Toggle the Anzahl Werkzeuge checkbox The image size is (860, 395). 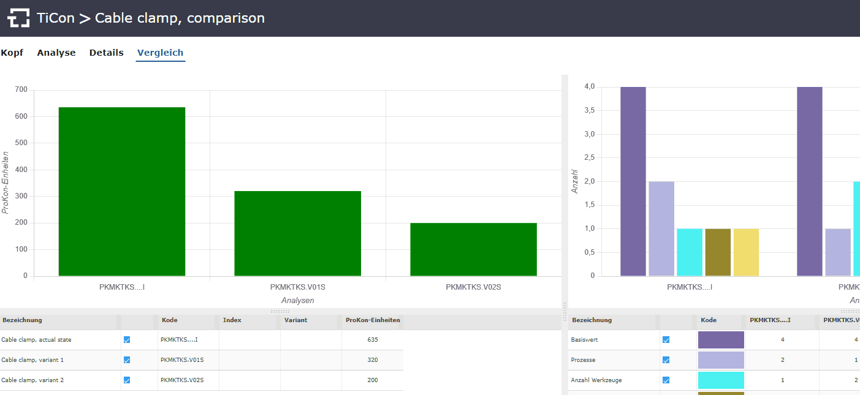666,380
